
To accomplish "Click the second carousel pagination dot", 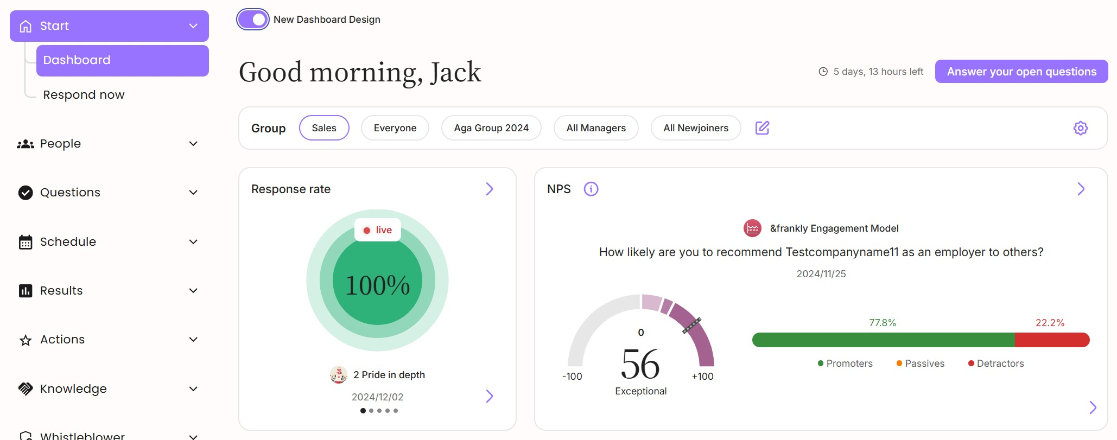I will [x=371, y=411].
